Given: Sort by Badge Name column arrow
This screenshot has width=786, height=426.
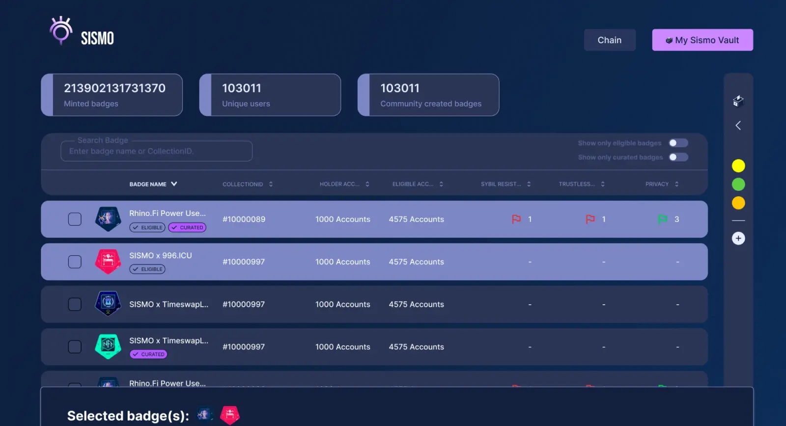Looking at the screenshot, I should coord(174,184).
